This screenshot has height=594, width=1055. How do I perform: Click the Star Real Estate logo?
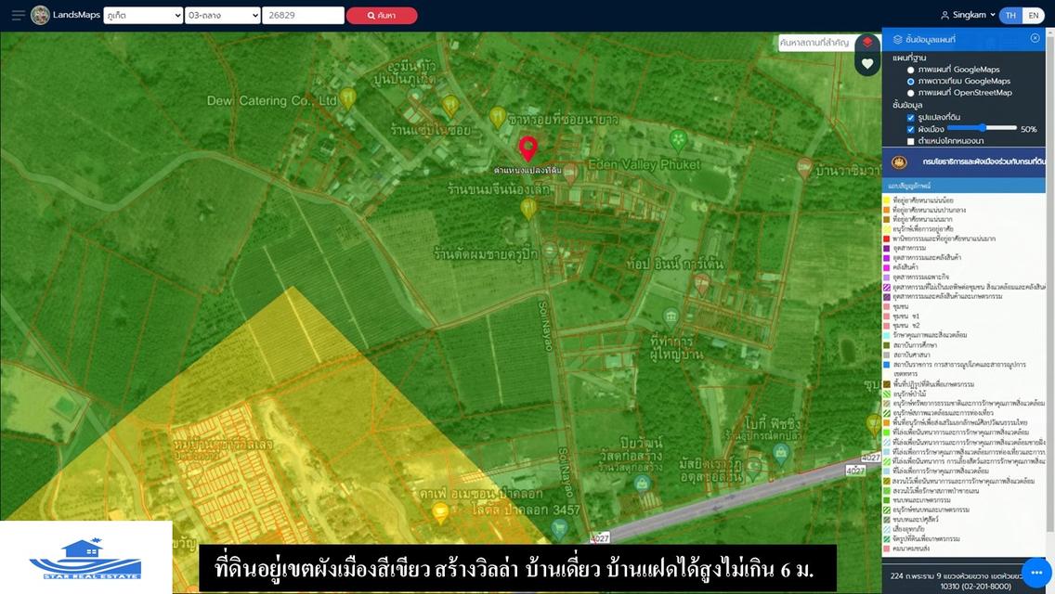pos(85,558)
